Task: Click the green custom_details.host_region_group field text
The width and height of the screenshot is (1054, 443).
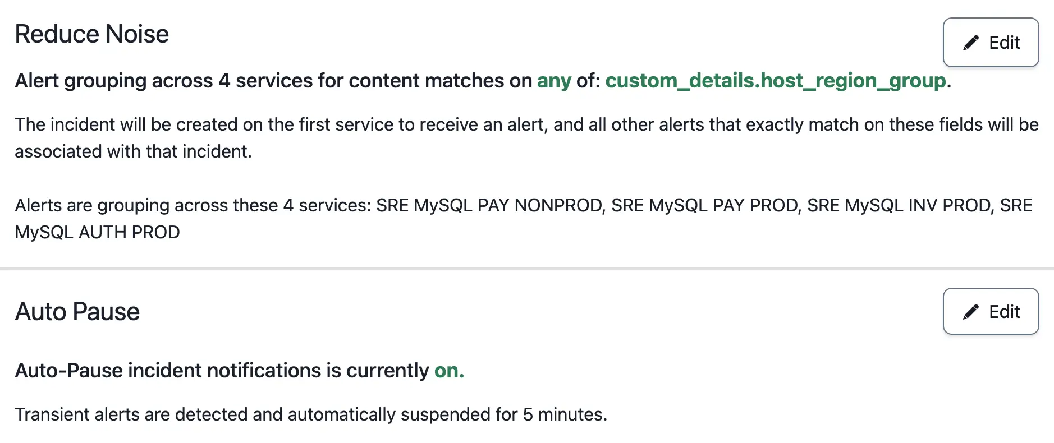Action: (775, 81)
